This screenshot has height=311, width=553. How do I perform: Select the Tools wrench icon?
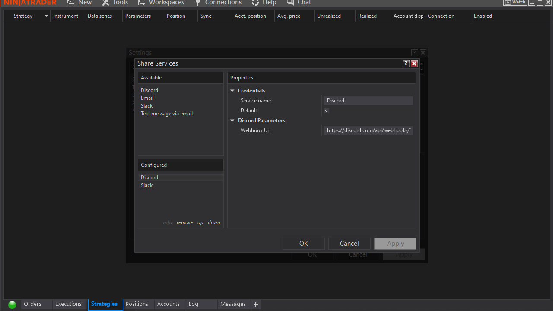tap(105, 3)
